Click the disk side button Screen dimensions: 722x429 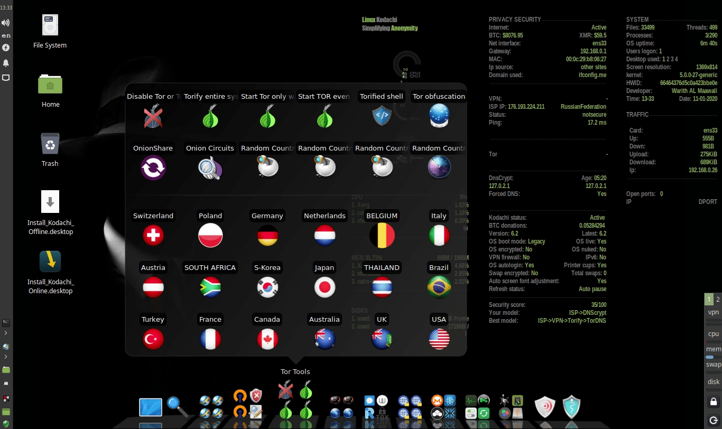[x=714, y=381]
